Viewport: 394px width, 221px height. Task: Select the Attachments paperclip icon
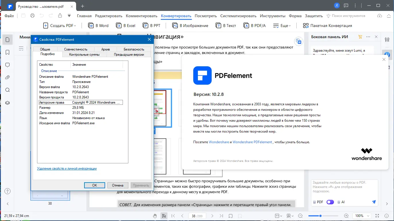tap(7, 77)
